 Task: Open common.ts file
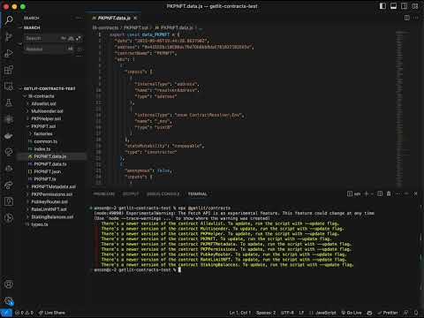[x=46, y=141]
